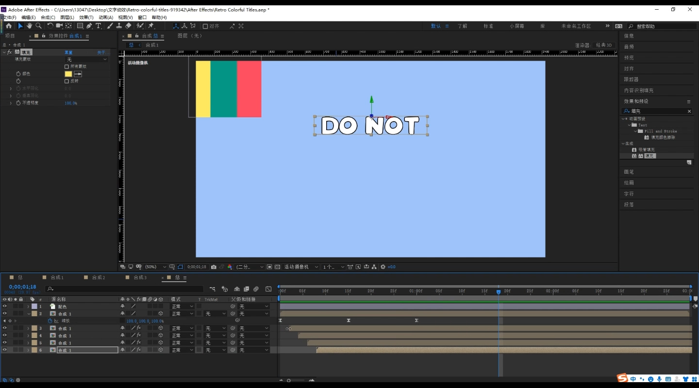Toggle the fx switch on layer 4
699x388 pixels.
[138, 335]
